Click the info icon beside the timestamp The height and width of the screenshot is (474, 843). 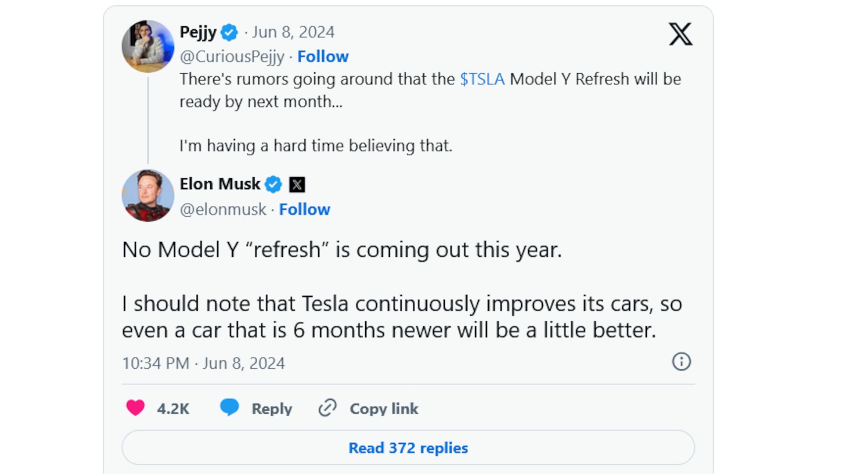681,362
